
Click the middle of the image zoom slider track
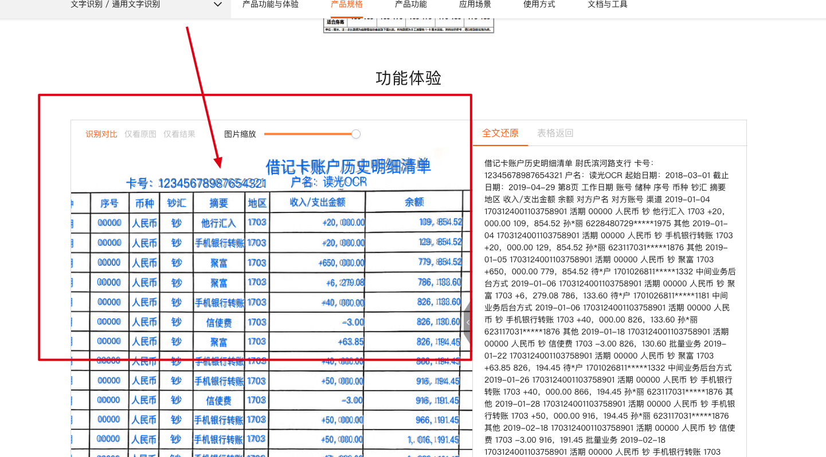pyautogui.click(x=310, y=134)
